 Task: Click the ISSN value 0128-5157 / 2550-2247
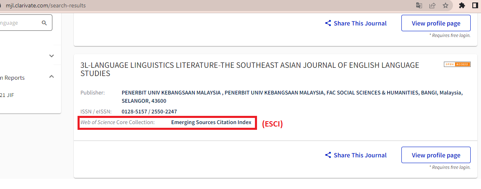(x=149, y=112)
